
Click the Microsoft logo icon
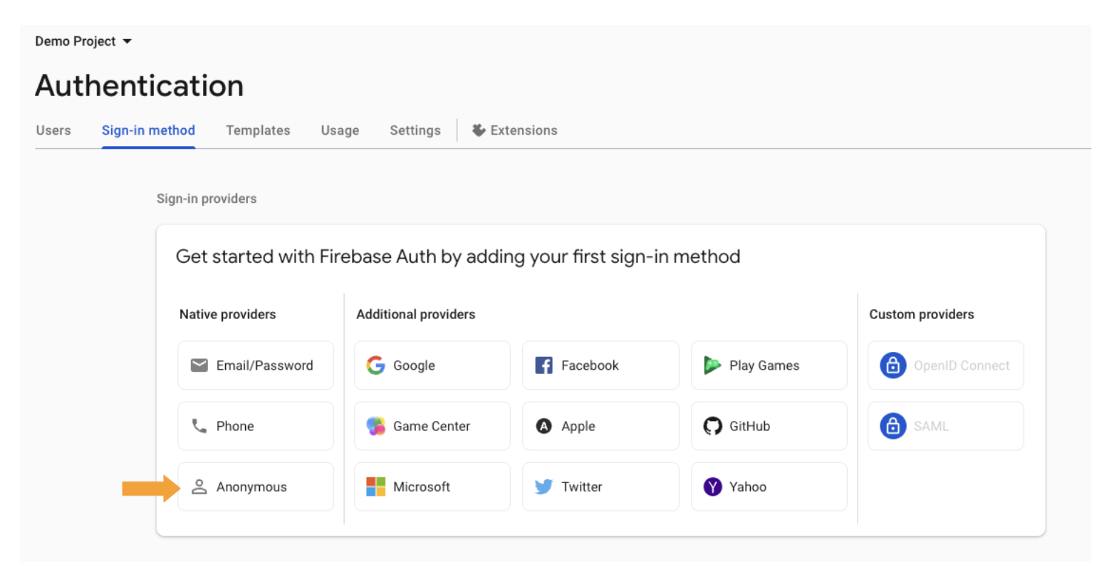pos(375,487)
